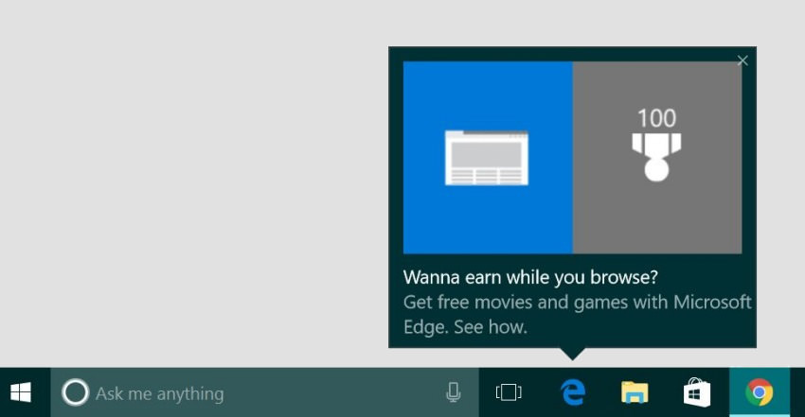The height and width of the screenshot is (417, 805).
Task: Open the Windows Start menu
Action: [x=21, y=392]
